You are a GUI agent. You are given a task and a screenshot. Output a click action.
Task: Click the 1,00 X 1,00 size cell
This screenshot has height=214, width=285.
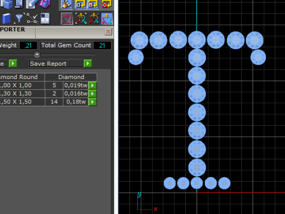tap(22, 86)
